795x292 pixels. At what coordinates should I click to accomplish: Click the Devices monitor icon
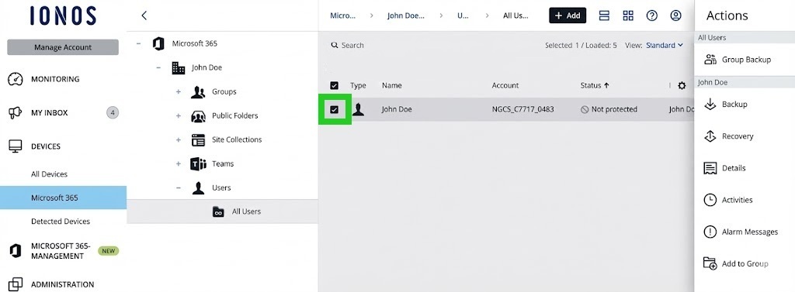pos(16,146)
